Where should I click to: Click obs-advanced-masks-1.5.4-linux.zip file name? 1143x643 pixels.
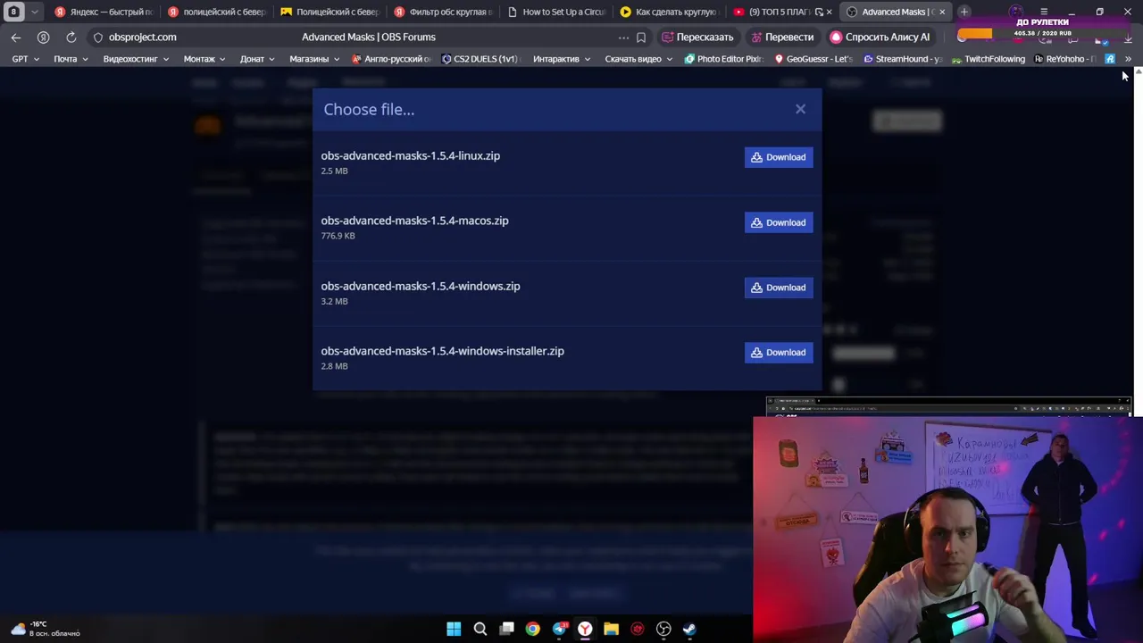point(410,155)
